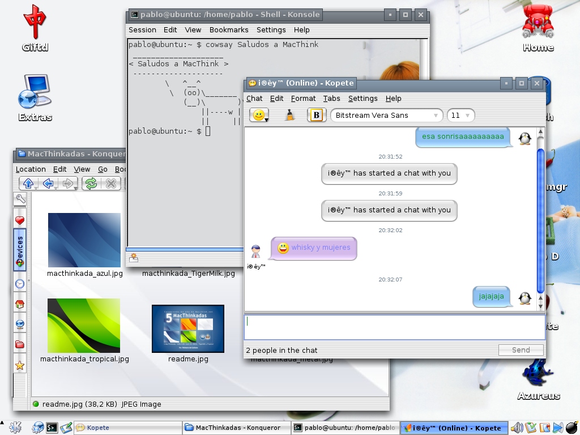Click the macthinkada_TigerMilk.jpg file name
Viewport: 580px width, 435px height.
tap(188, 274)
